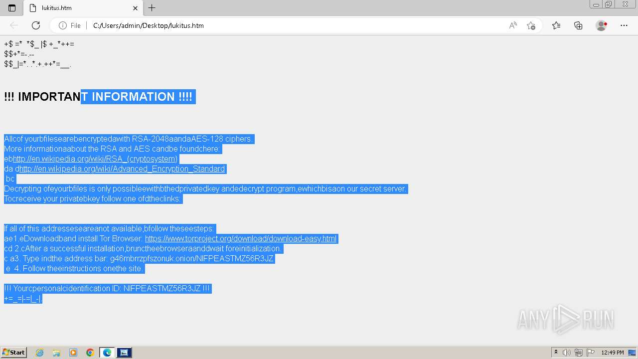
Task: Open the volume tray icon
Action: (567, 353)
